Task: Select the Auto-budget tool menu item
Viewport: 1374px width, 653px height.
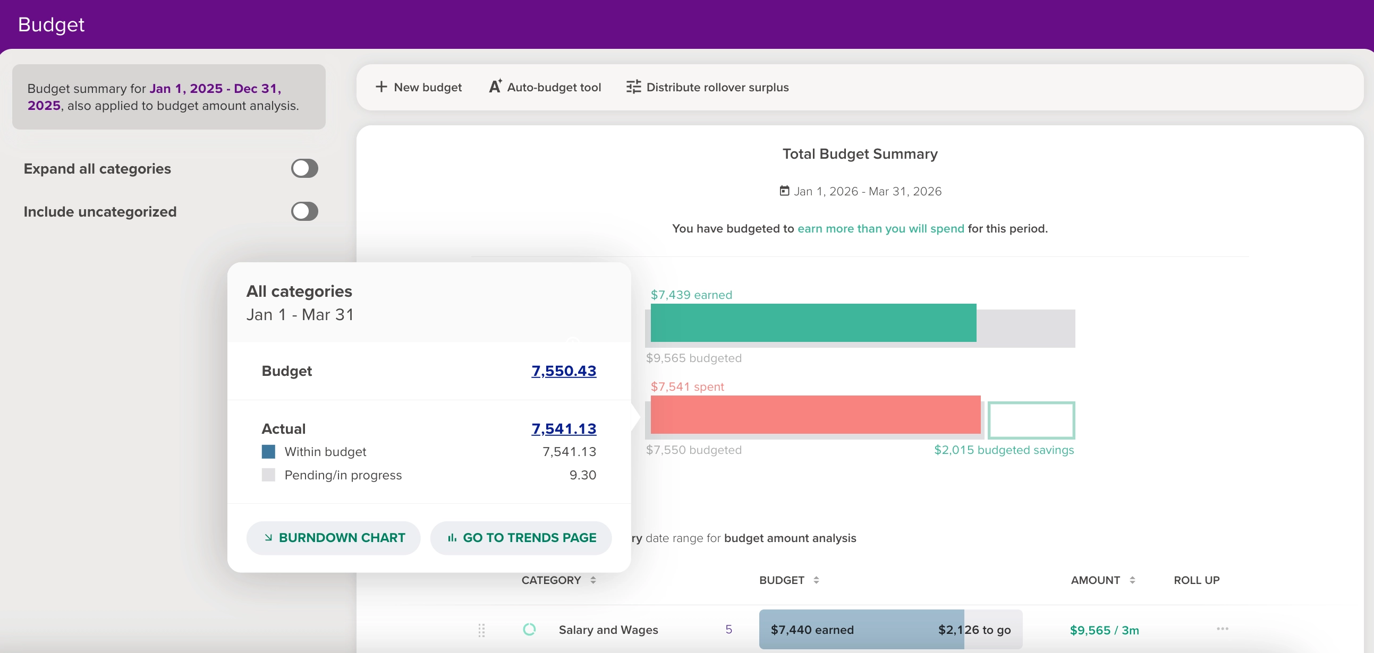Action: (554, 88)
